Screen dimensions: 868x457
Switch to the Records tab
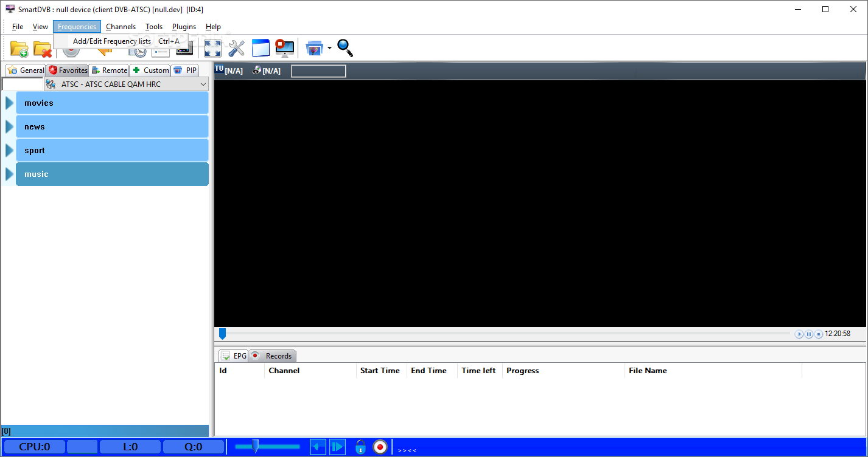[272, 356]
